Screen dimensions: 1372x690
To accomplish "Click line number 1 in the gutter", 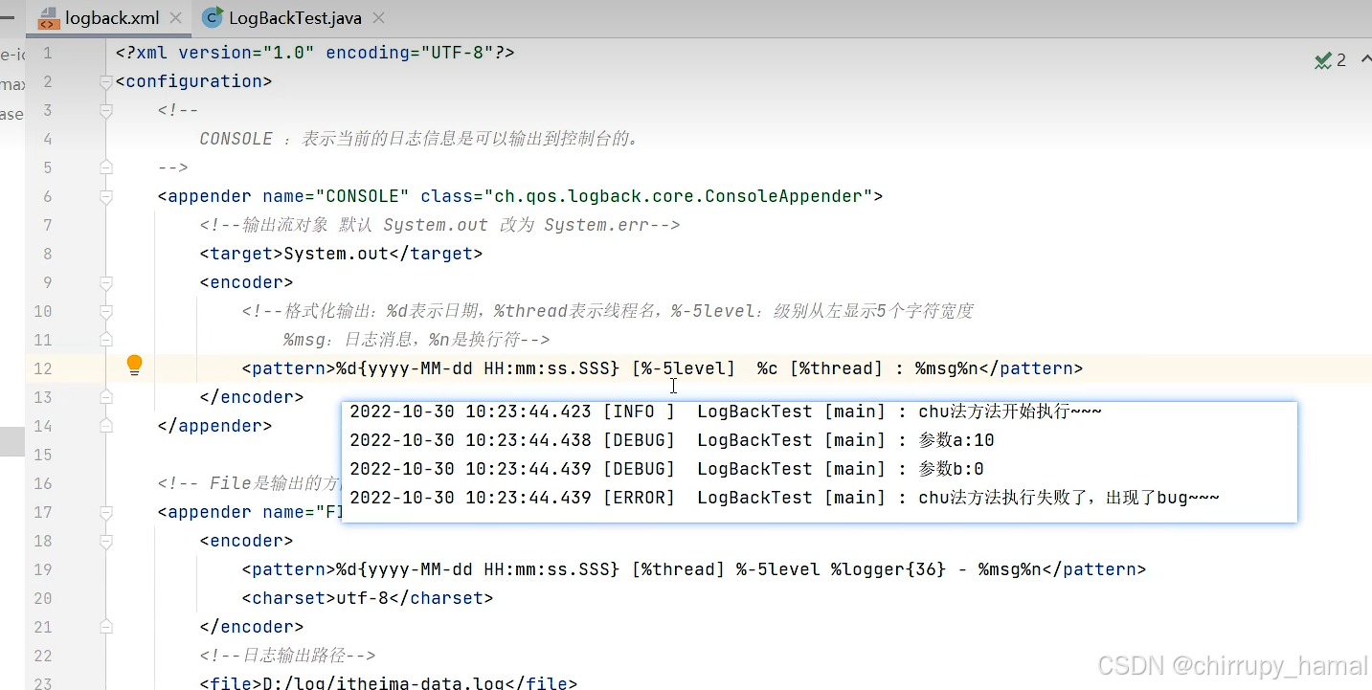I will click(x=47, y=53).
